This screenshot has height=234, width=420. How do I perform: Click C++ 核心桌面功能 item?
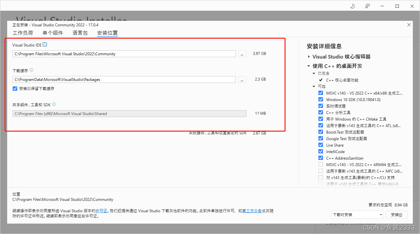pyautogui.click(x=342, y=80)
